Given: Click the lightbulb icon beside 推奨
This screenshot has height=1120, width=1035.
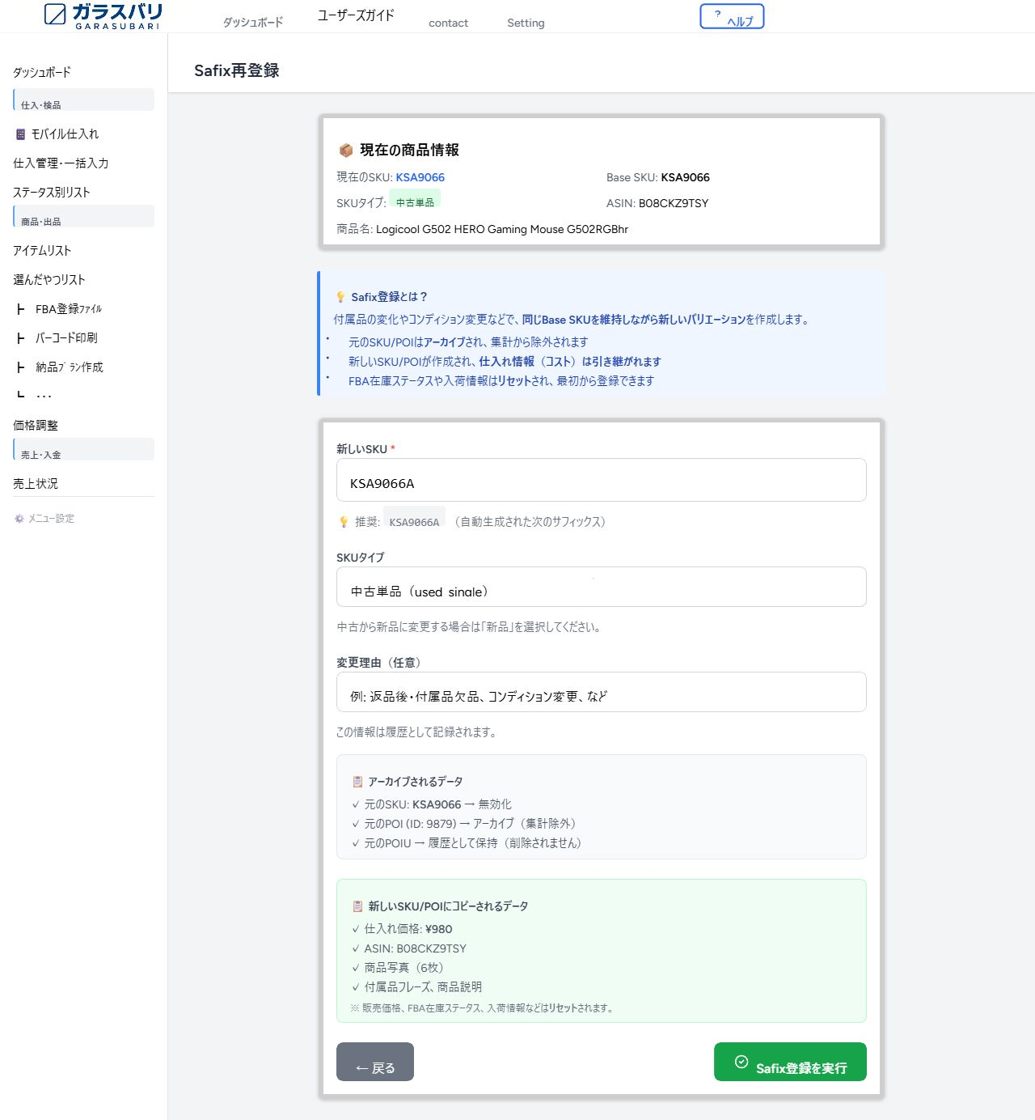Looking at the screenshot, I should click(344, 522).
